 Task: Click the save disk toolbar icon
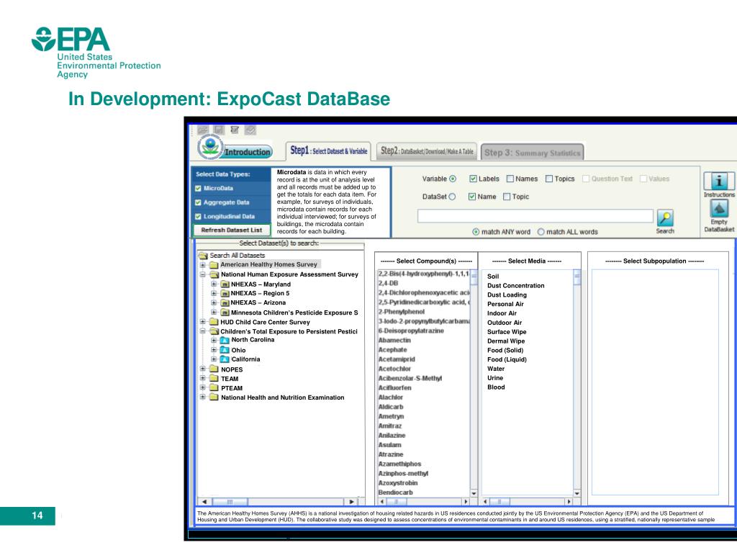click(219, 130)
